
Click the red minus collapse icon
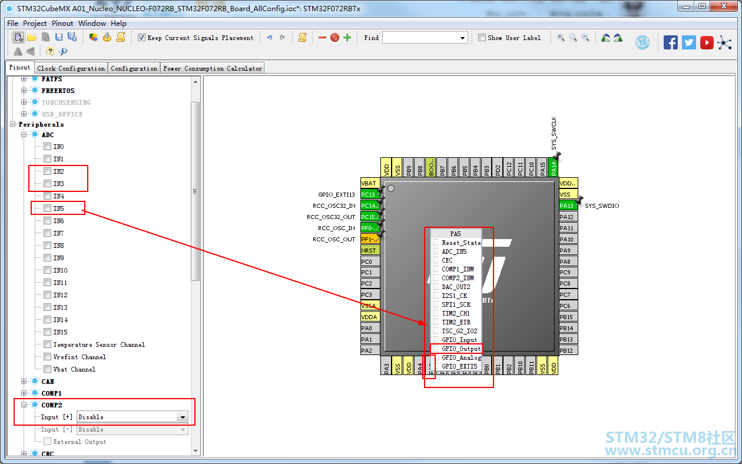(322, 38)
